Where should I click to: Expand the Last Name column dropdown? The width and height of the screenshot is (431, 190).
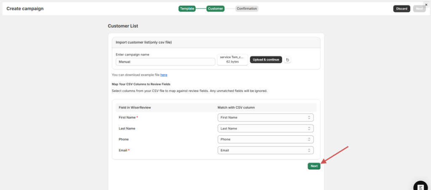[x=266, y=129]
